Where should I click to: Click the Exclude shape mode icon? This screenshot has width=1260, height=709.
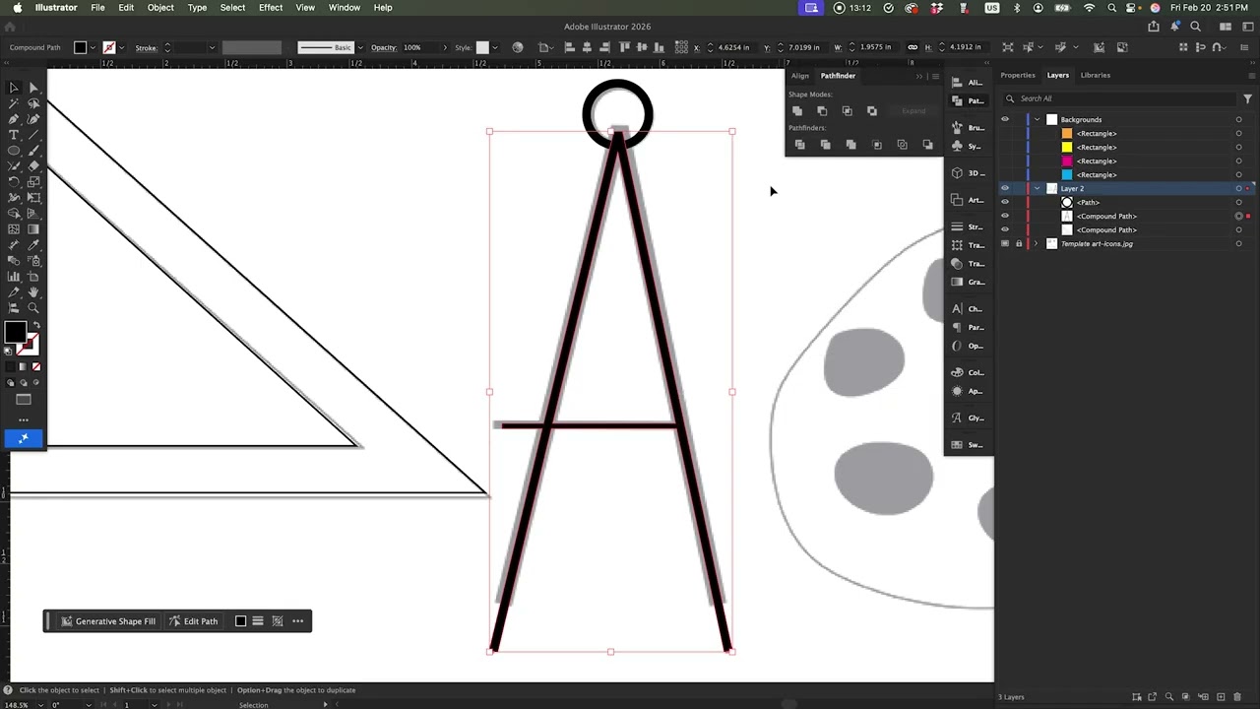pos(871,111)
